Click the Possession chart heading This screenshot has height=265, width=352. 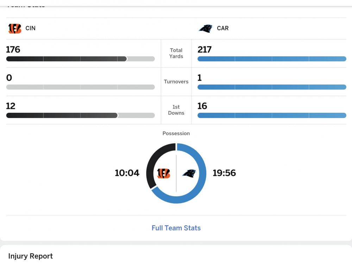pos(176,134)
